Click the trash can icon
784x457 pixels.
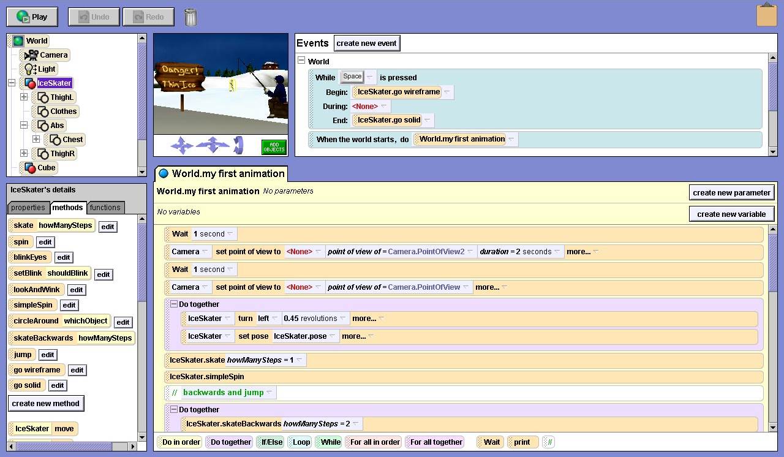click(190, 17)
